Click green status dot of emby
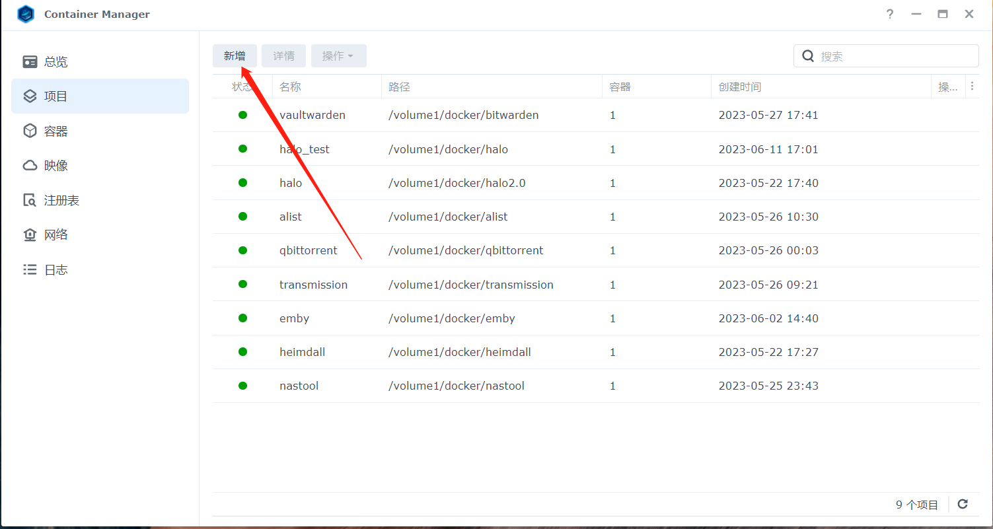Viewport: 993px width, 529px height. (x=242, y=318)
